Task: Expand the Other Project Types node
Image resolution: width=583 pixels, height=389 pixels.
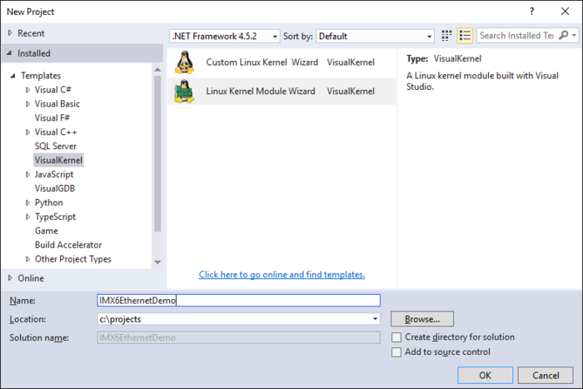Action: point(27,259)
